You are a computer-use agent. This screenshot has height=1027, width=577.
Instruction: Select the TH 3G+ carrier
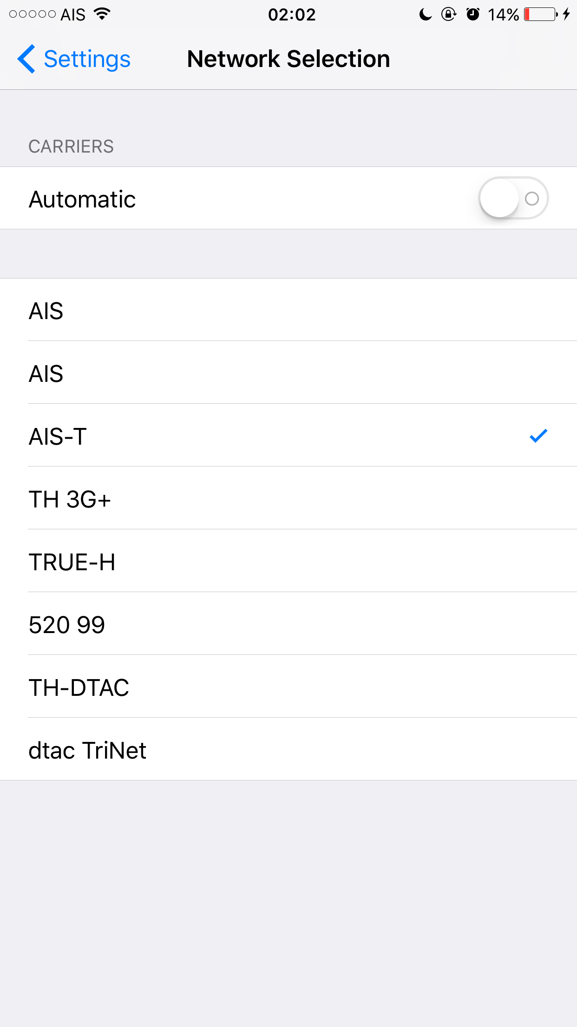coord(288,498)
